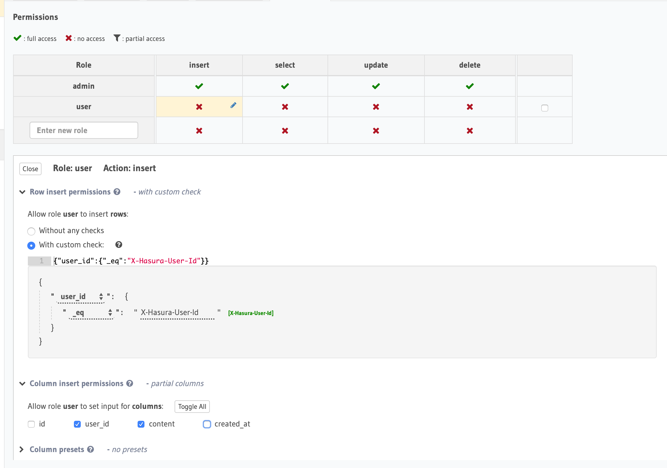
Task: Collapse the Row insert permissions section
Action: click(22, 192)
